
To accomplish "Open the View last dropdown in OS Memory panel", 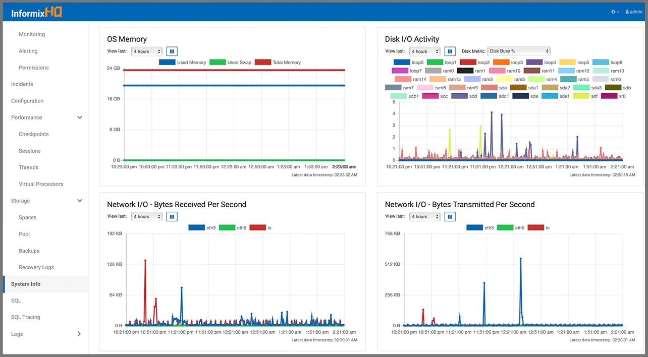I will click(x=145, y=51).
